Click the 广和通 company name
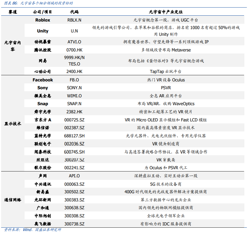 coord(42,208)
